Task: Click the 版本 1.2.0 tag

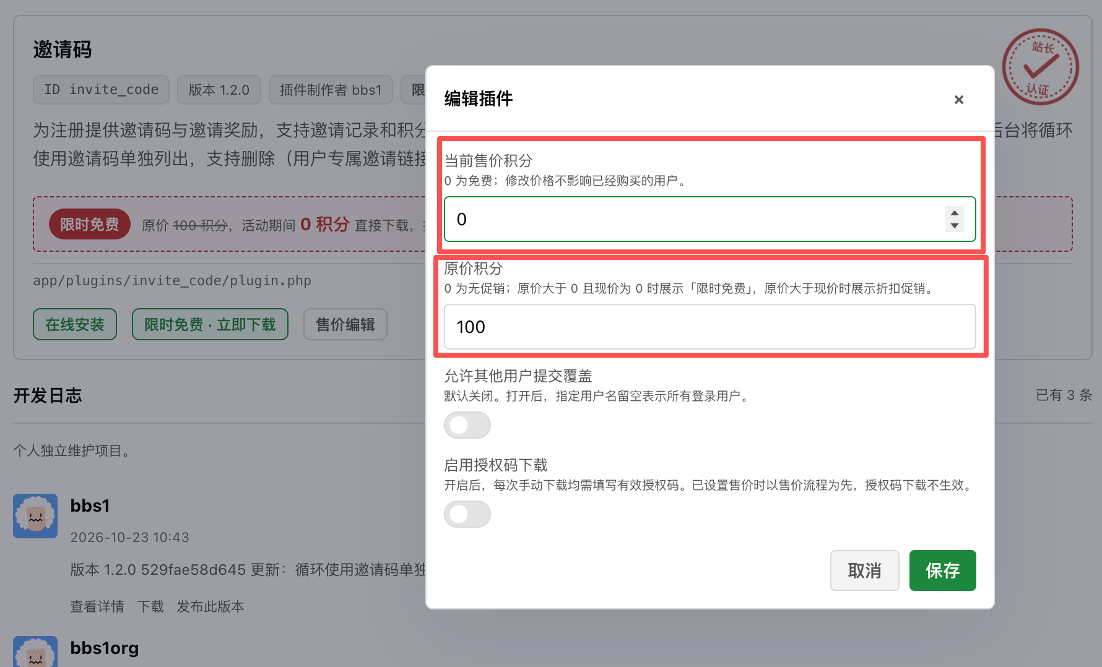Action: coord(219,90)
